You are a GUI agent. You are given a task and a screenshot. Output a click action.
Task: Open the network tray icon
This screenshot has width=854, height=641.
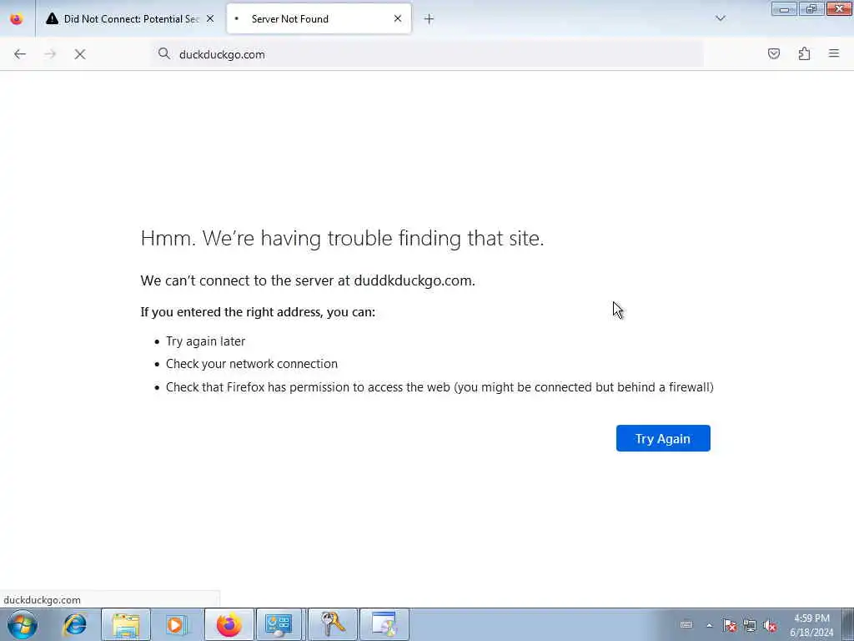[x=750, y=625]
